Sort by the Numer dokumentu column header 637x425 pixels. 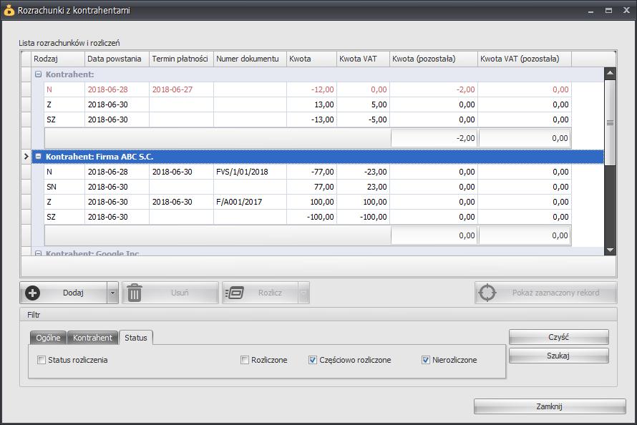pyautogui.click(x=250, y=59)
